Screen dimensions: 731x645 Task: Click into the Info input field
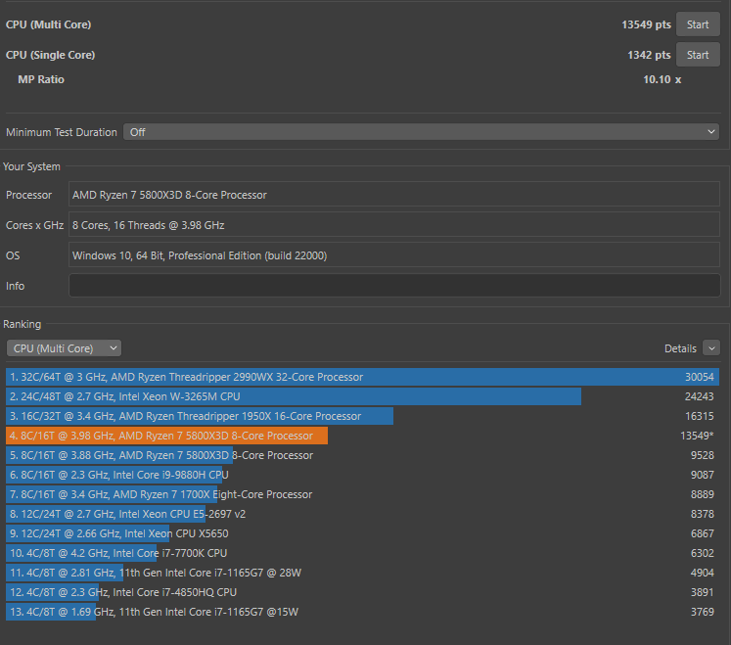click(x=394, y=286)
